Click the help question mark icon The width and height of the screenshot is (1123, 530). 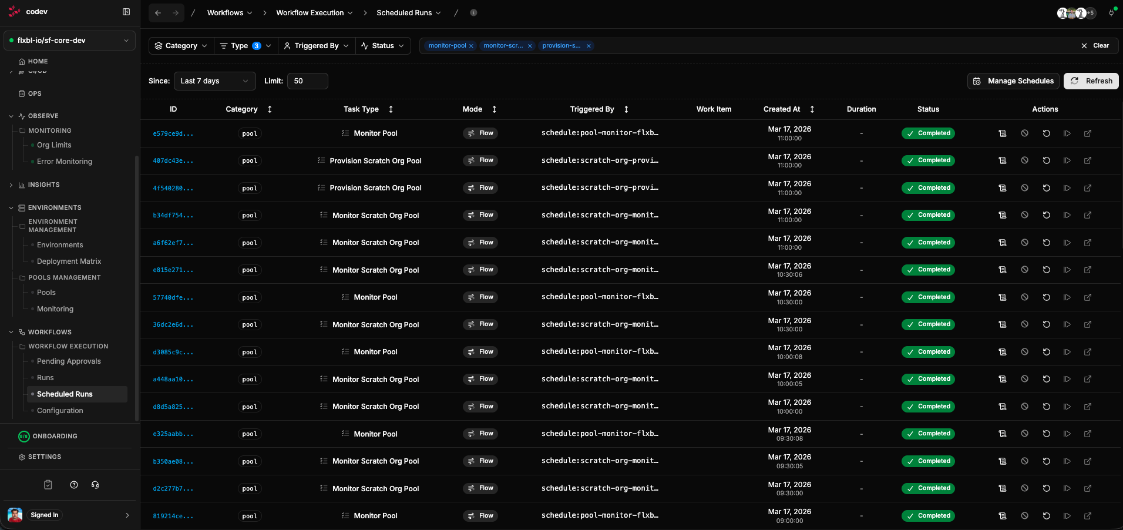coord(74,485)
